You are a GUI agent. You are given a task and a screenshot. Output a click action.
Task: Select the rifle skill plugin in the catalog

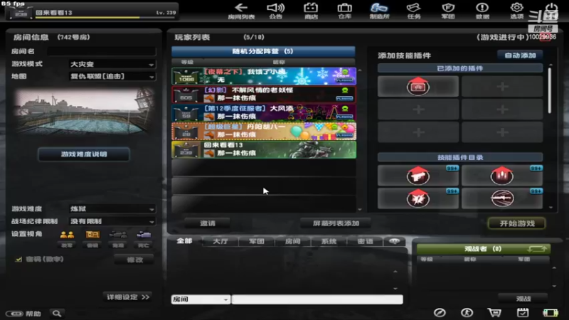click(502, 198)
